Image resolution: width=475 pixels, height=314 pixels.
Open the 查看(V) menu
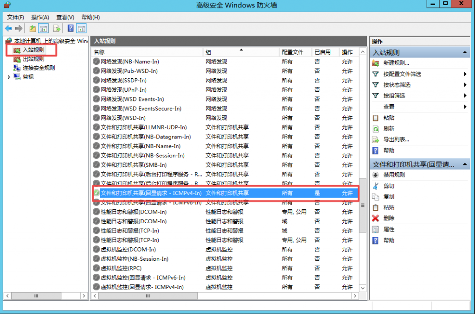(x=65, y=17)
